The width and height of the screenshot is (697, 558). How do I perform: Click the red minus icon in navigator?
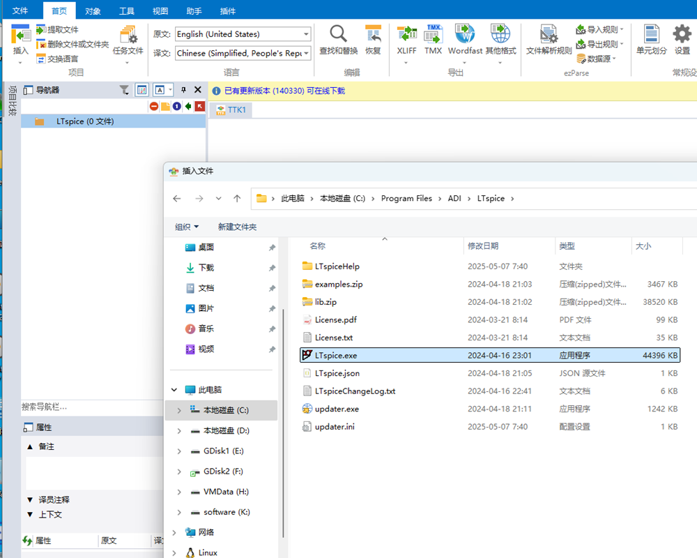click(154, 106)
